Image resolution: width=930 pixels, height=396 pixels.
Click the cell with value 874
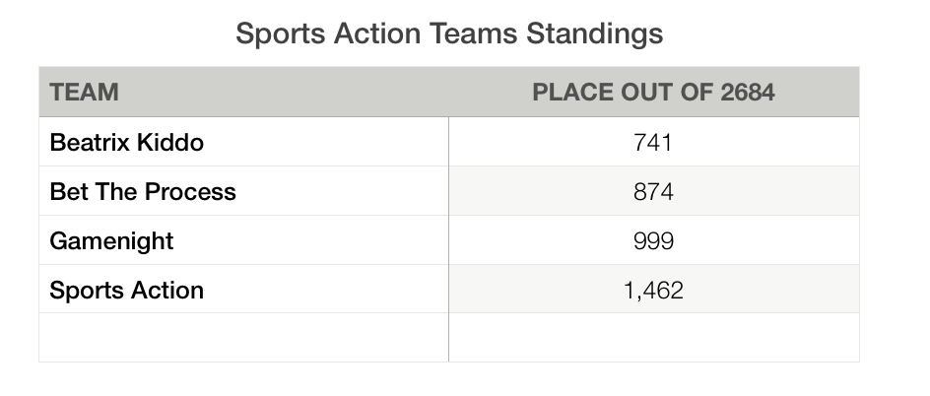click(653, 191)
